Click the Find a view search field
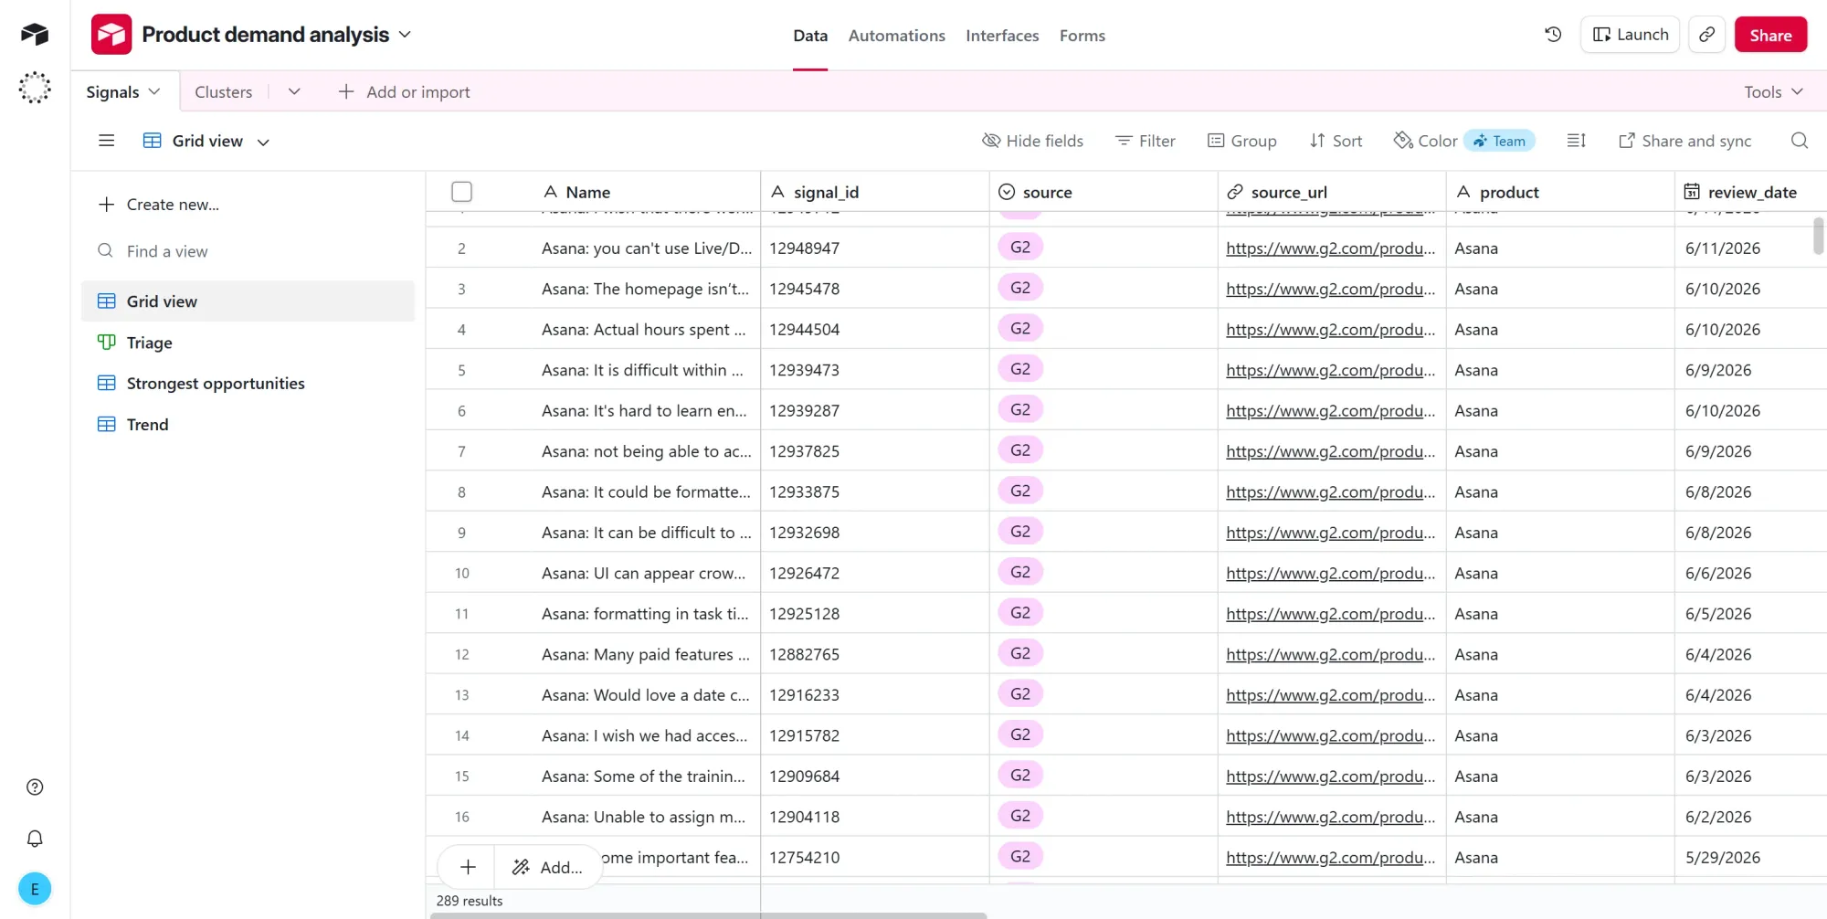1827x919 pixels. click(x=248, y=251)
